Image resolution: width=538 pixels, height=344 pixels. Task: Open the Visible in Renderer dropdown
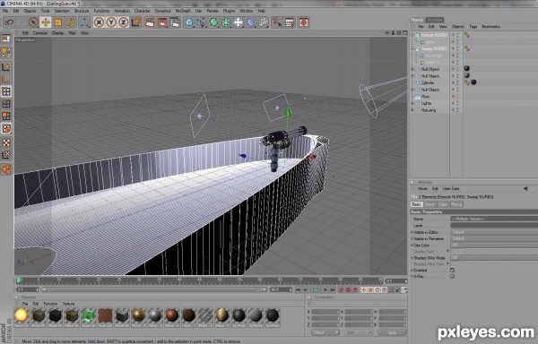click(x=494, y=239)
